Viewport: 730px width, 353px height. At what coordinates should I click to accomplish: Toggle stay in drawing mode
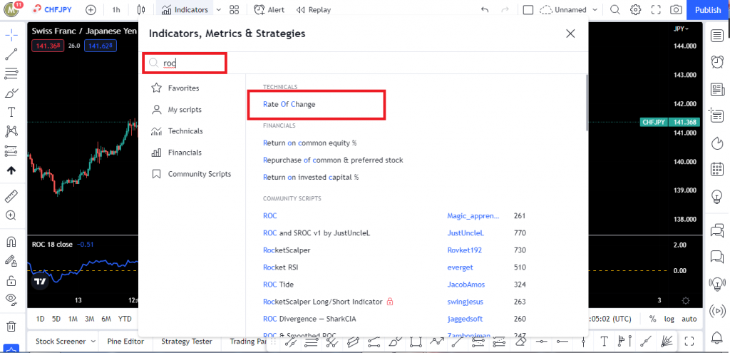coord(11,261)
